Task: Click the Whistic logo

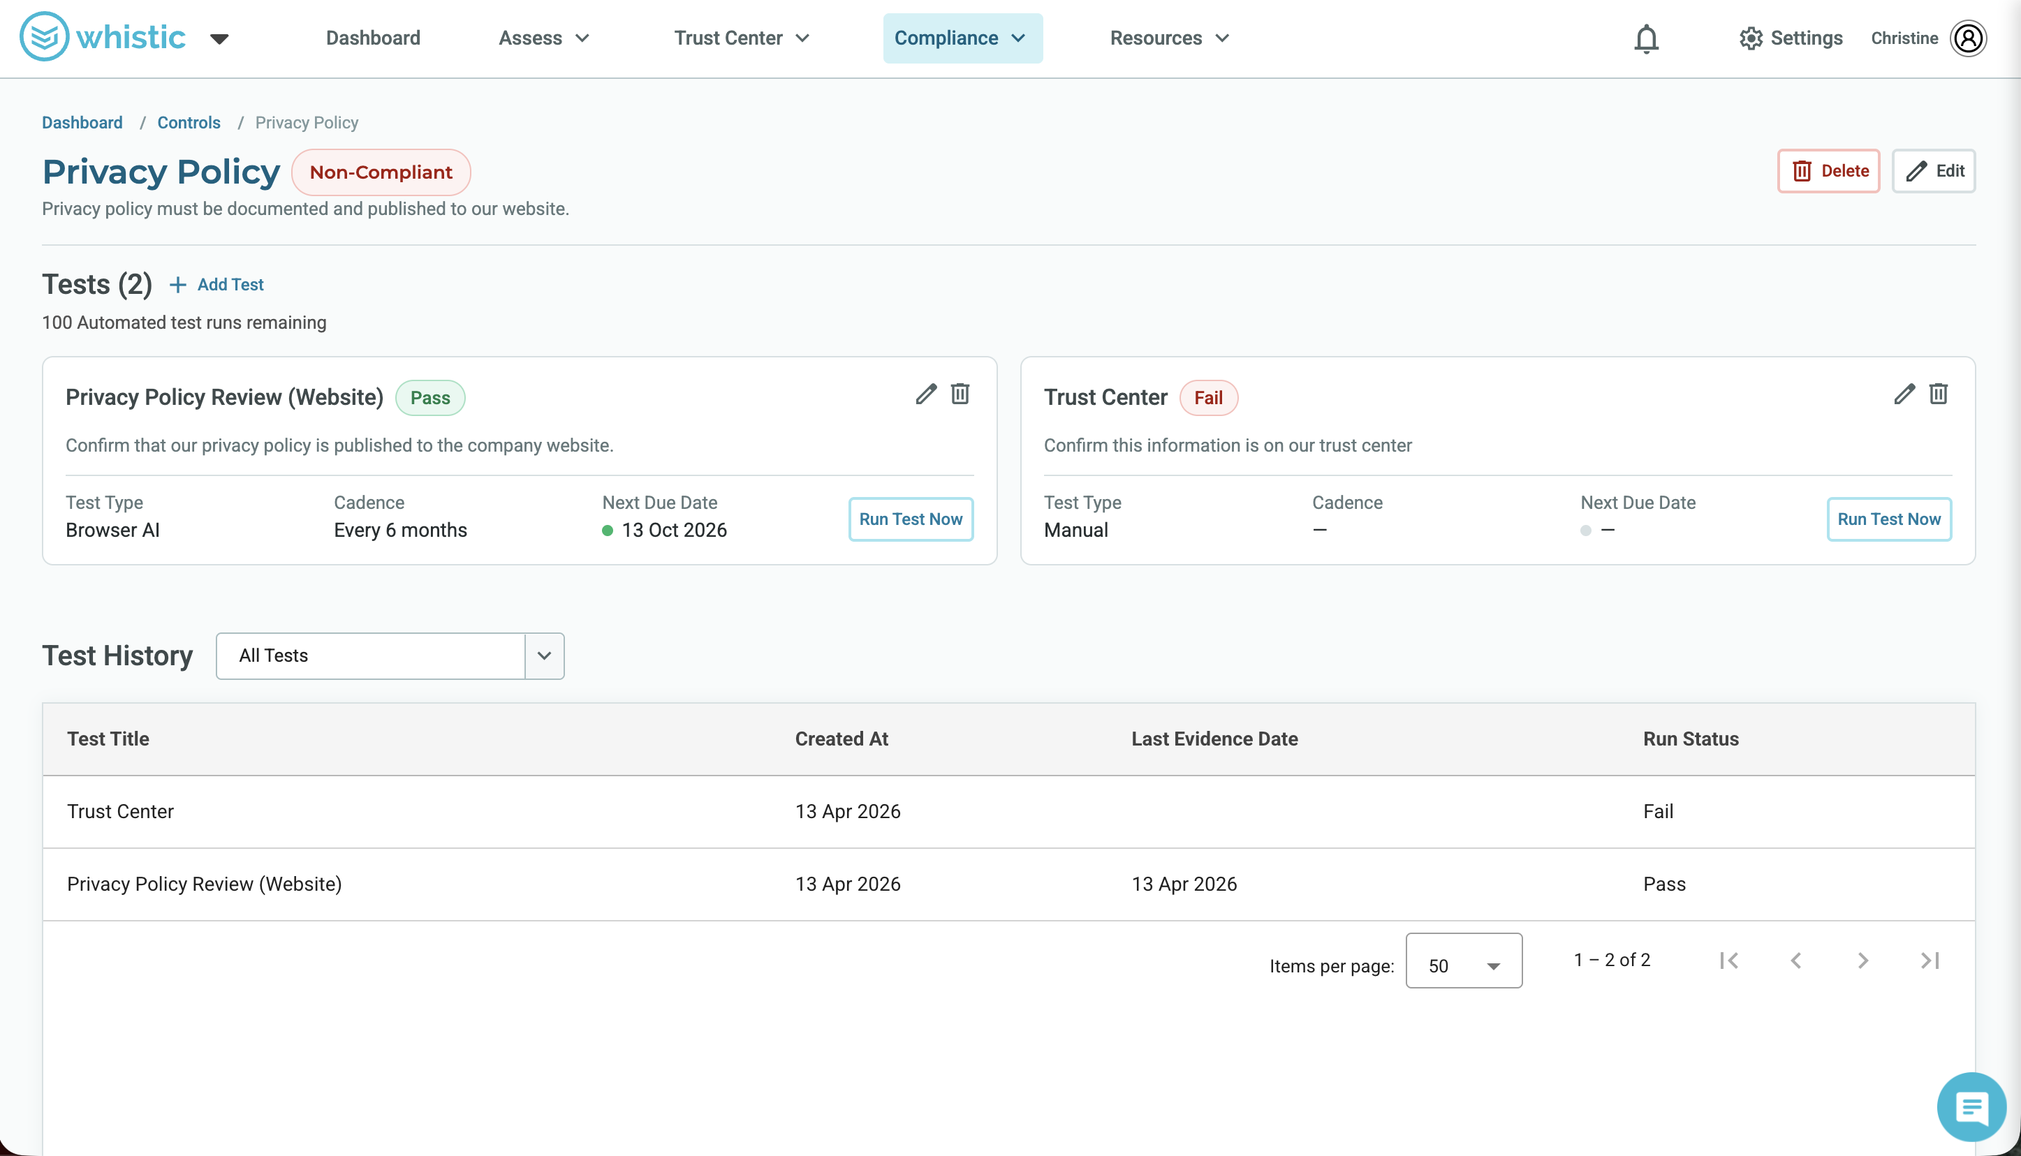Action: (103, 37)
